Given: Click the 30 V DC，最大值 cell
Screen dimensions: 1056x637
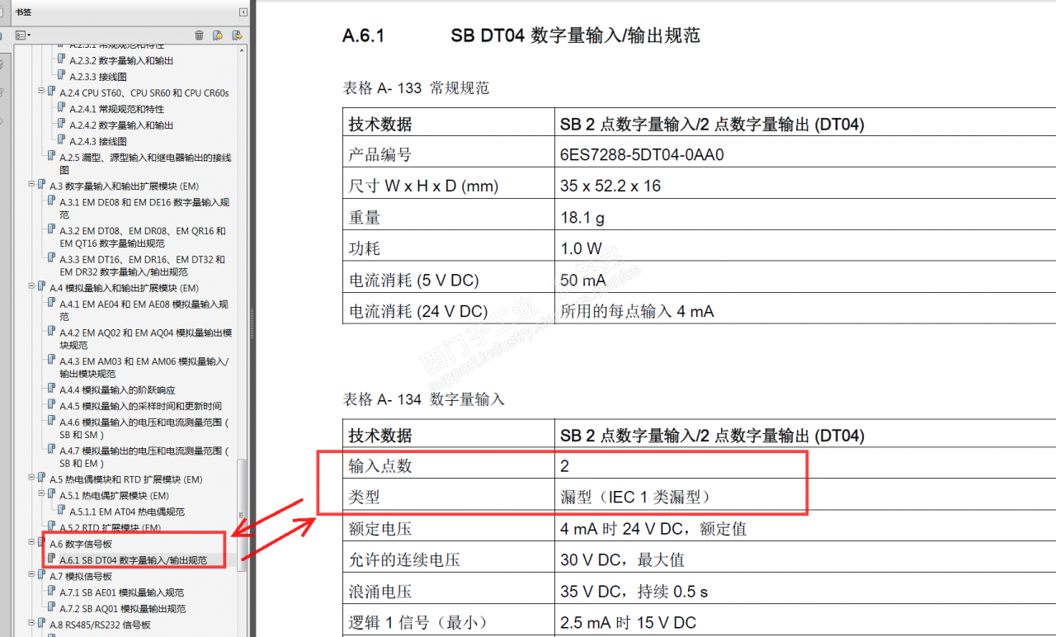Looking at the screenshot, I should (804, 560).
